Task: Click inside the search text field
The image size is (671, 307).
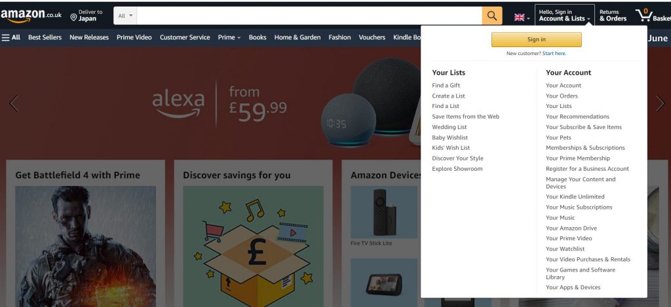Action: pos(309,16)
